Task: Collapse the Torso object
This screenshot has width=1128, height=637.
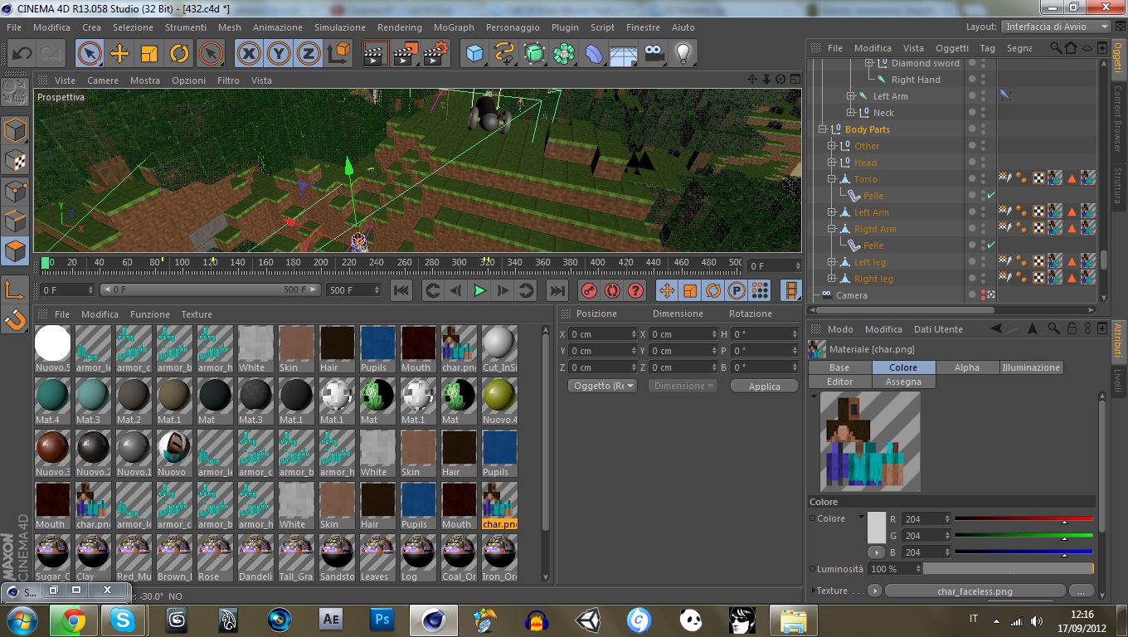Action: click(x=832, y=179)
